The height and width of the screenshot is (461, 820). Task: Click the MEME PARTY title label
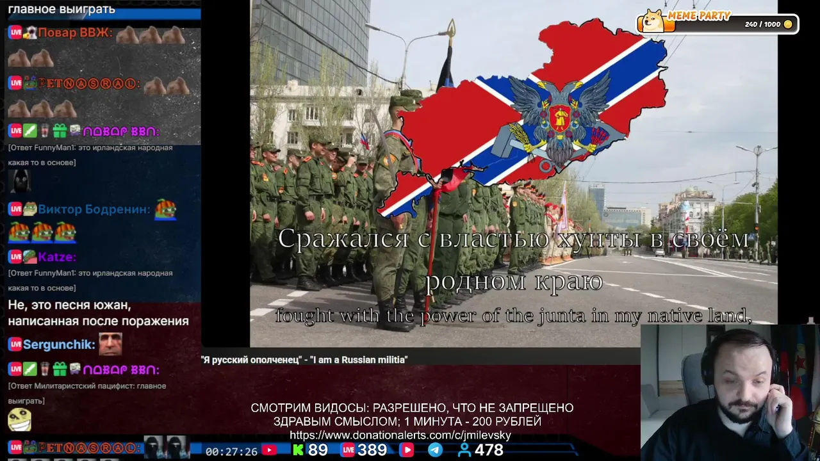tap(699, 16)
